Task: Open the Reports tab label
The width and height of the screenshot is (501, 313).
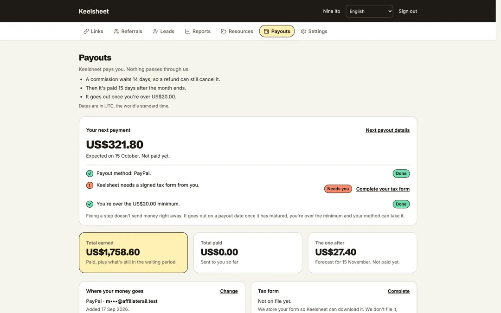Action: point(202,32)
